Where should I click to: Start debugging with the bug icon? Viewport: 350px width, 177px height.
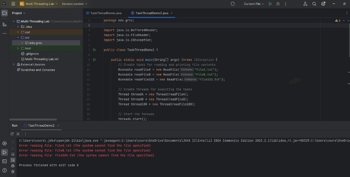pos(278,4)
